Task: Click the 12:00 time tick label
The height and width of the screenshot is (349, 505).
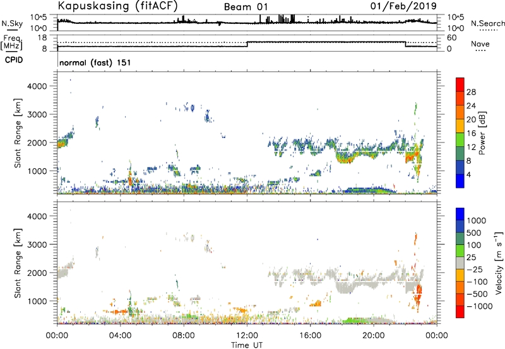Action: pos(247,336)
